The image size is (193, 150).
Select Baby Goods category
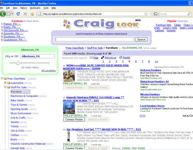[17, 101]
